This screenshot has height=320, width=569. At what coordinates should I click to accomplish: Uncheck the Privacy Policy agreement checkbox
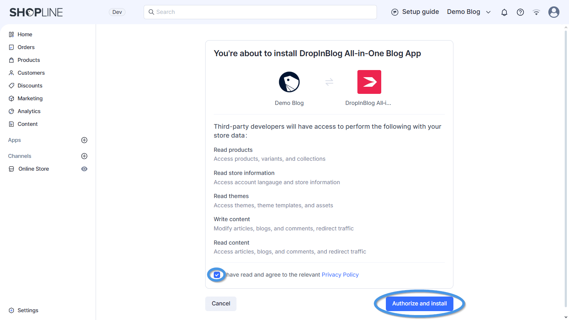click(x=217, y=275)
